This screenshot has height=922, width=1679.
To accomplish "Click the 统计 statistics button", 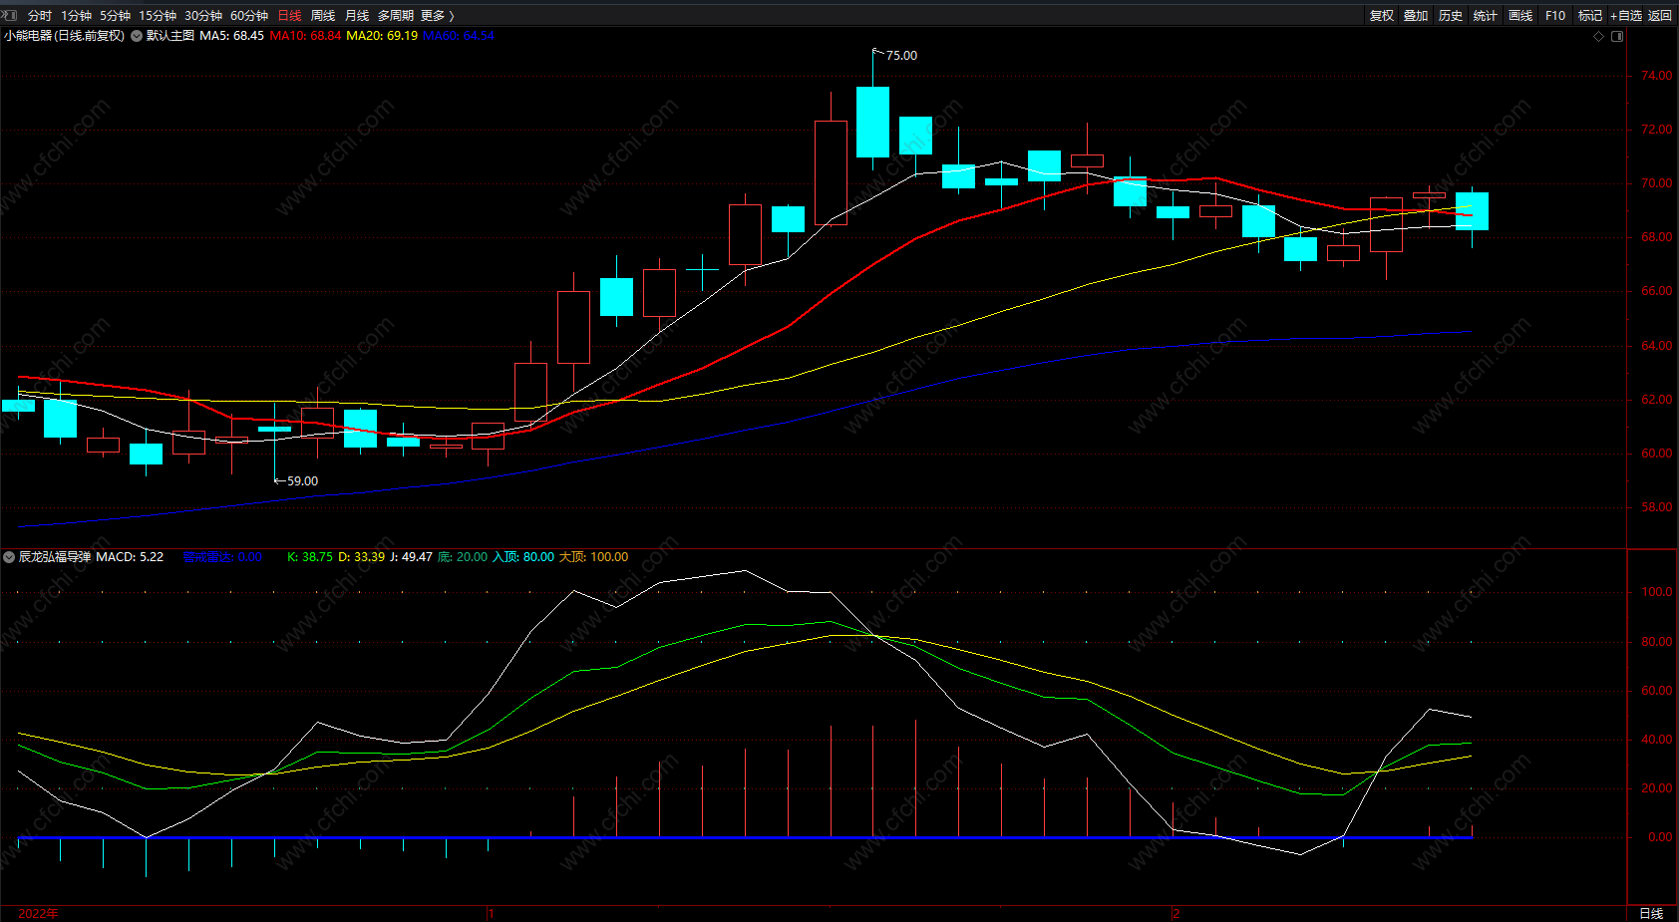I will 1486,15.
